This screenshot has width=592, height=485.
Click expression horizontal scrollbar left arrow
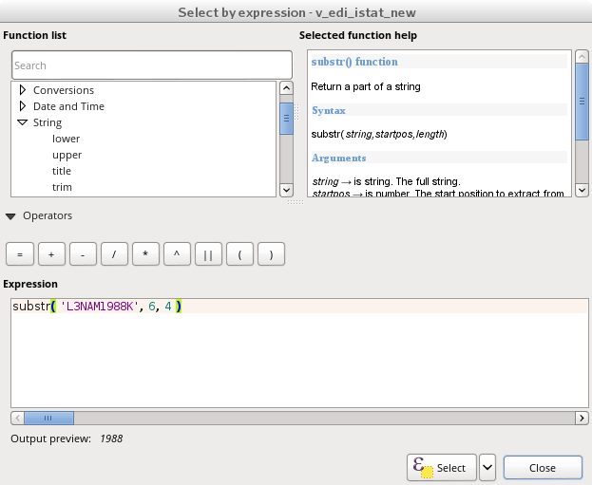click(x=17, y=418)
